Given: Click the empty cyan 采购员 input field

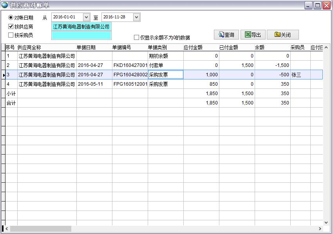Looking at the screenshot, I should click(x=81, y=35).
